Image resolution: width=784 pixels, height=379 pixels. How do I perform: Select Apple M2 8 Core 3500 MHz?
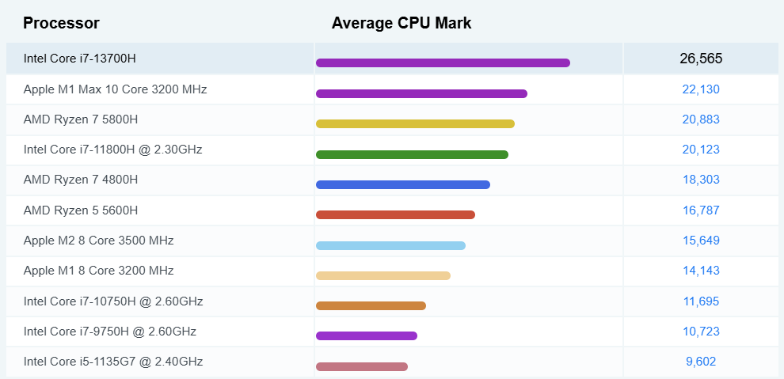coord(98,241)
